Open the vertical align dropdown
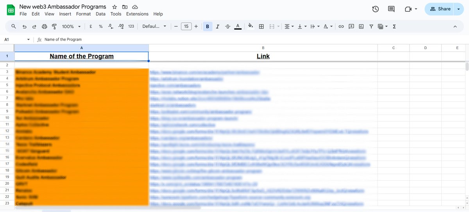Screen dimensions: 469x212 coord(302,26)
